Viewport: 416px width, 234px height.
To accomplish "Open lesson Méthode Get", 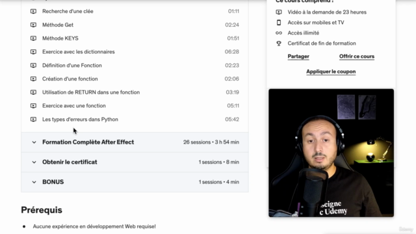I will click(x=58, y=25).
